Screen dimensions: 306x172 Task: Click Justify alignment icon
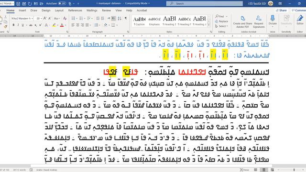(x=87, y=25)
